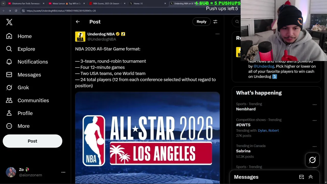Open the three-dot menu on the Sabrina trend
The width and height of the screenshot is (327, 184).
[314, 146]
